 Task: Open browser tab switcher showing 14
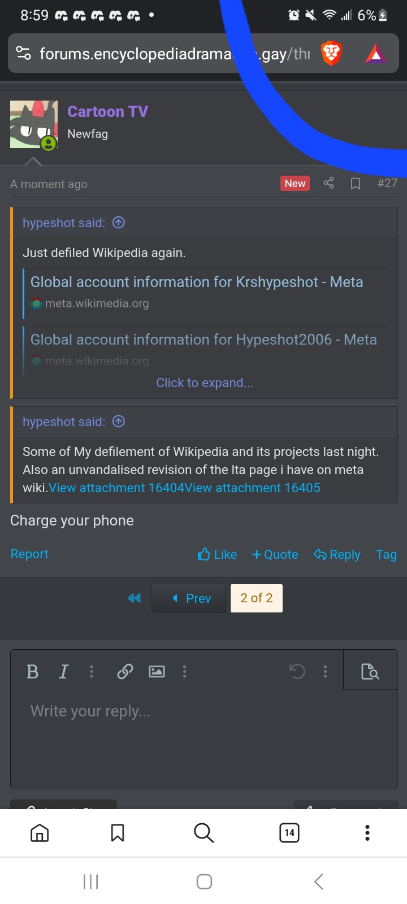point(289,832)
